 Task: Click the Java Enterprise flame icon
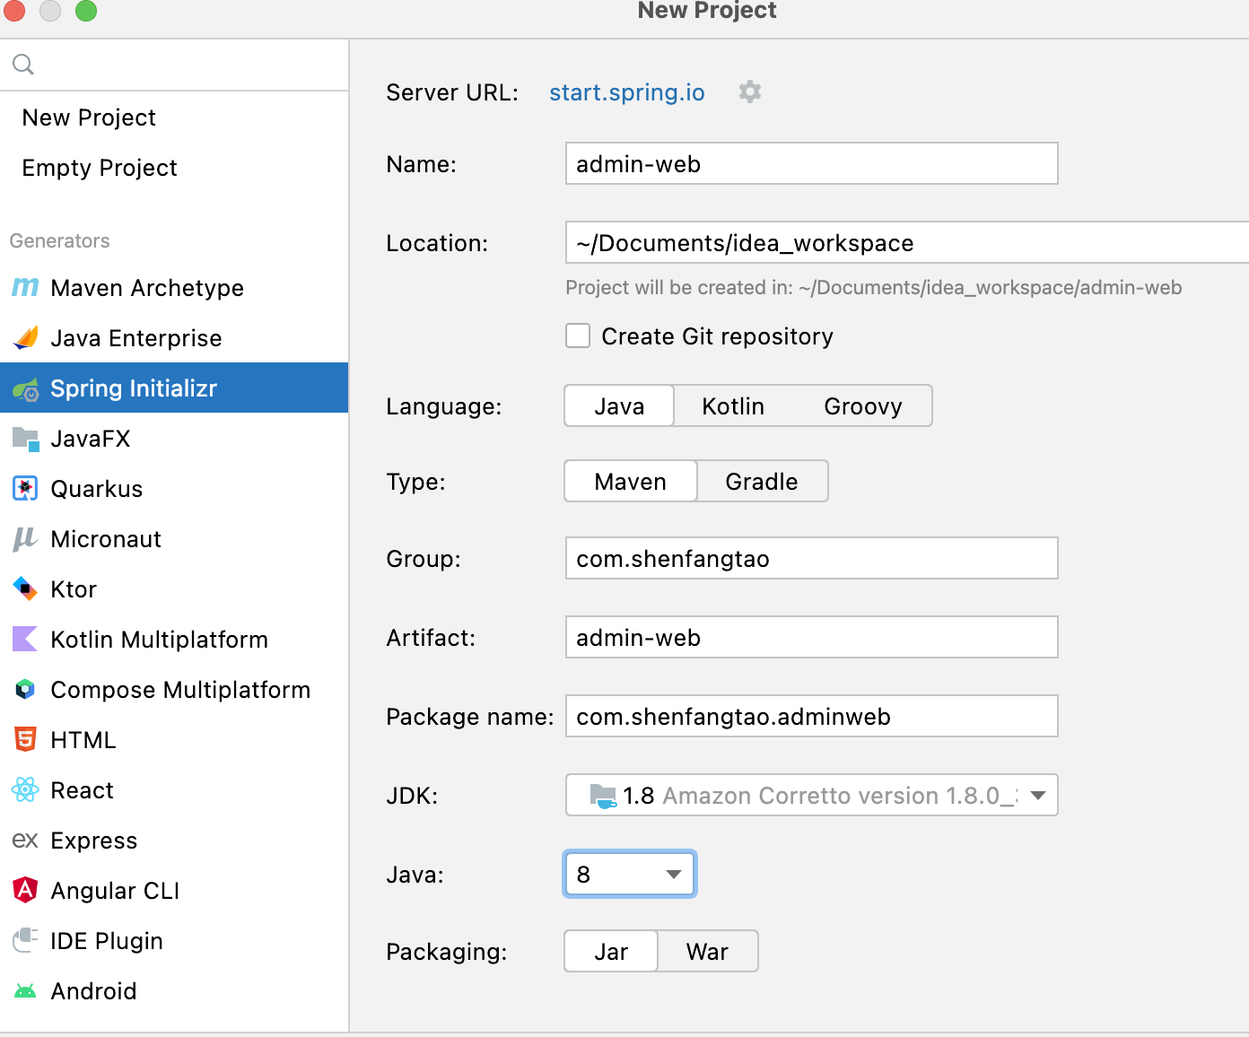pyautogui.click(x=25, y=338)
